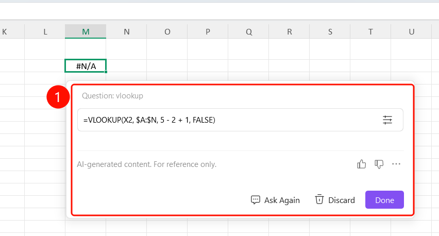The height and width of the screenshot is (236, 439).
Task: Click the VLOOKUP formula field
Action: pyautogui.click(x=240, y=120)
